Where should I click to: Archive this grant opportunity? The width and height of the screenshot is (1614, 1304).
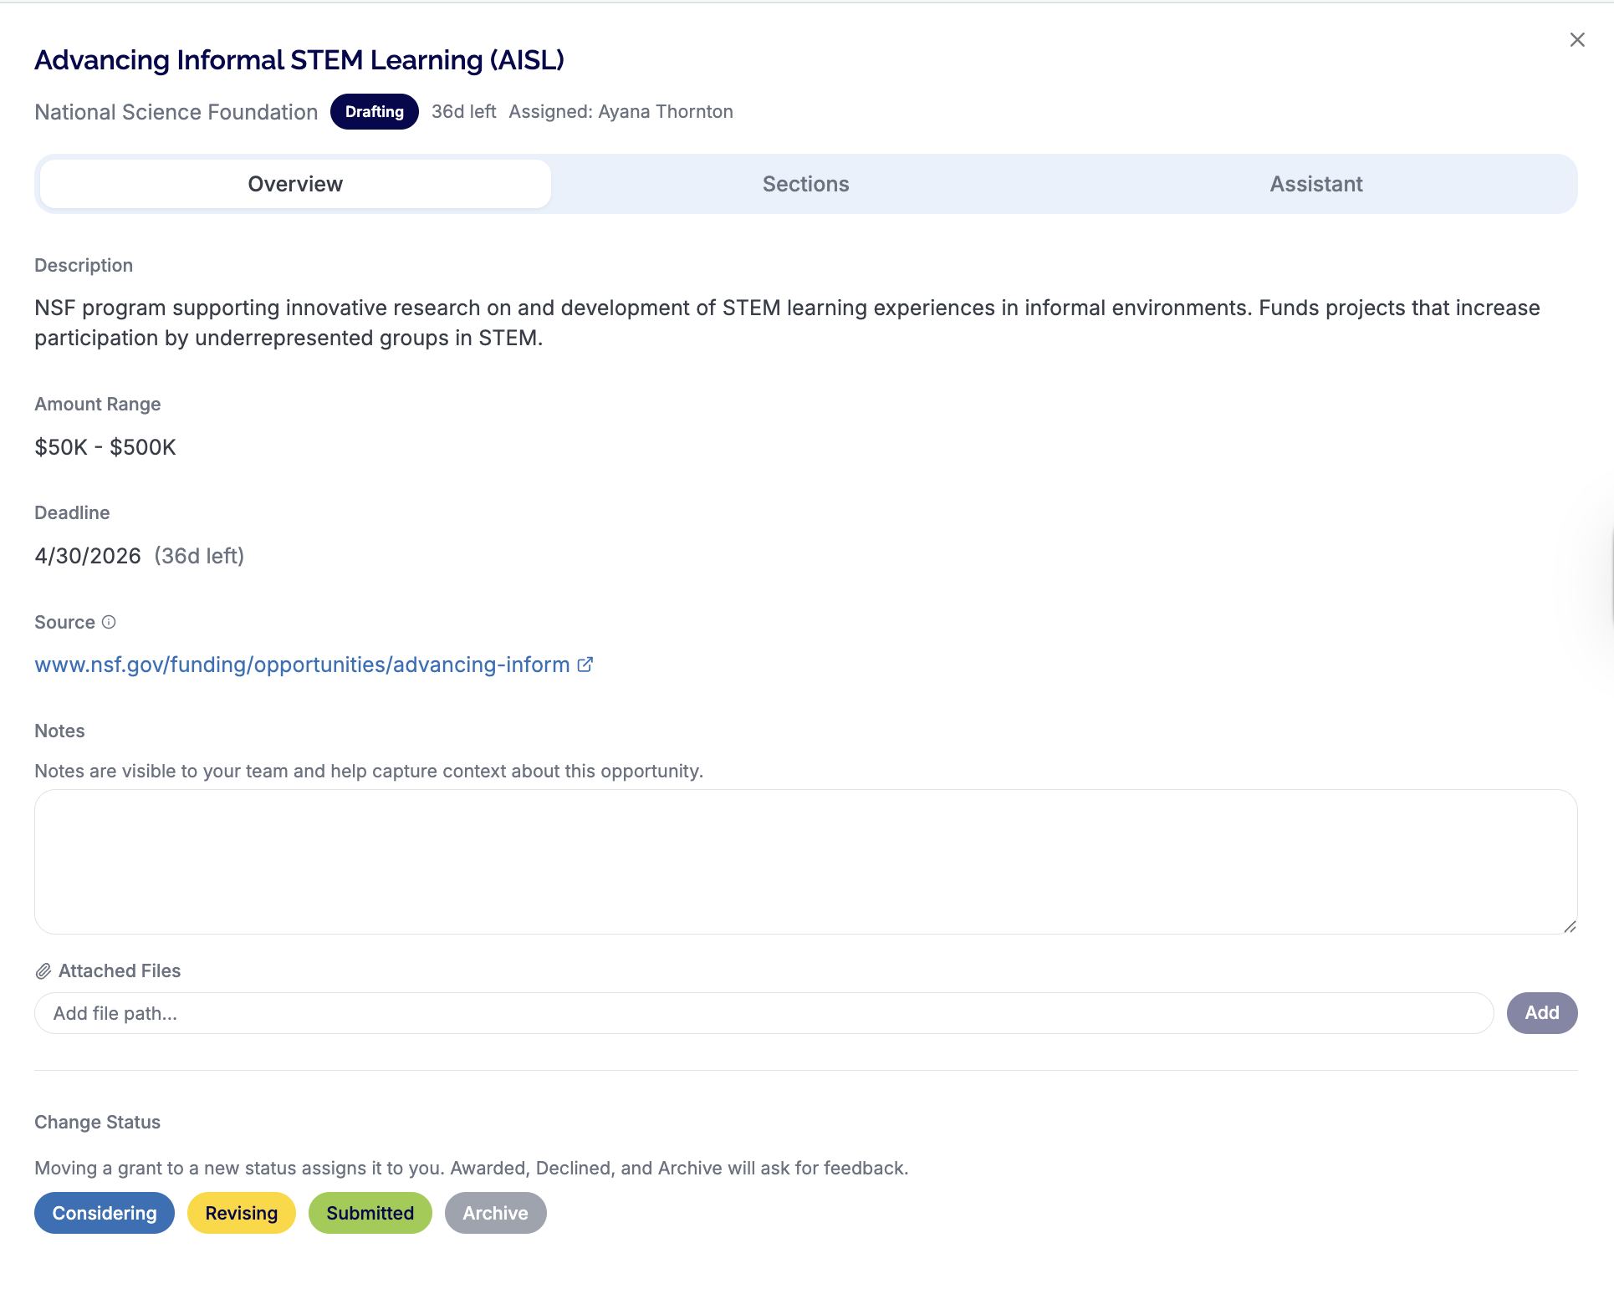coord(495,1213)
